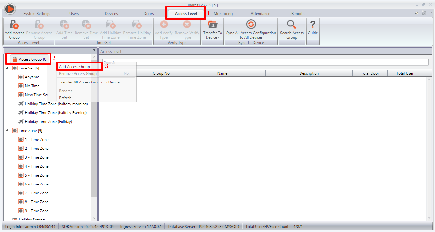The height and width of the screenshot is (232, 435).
Task: Collapse the ribbon using the top-right chevron
Action: click(417, 13)
